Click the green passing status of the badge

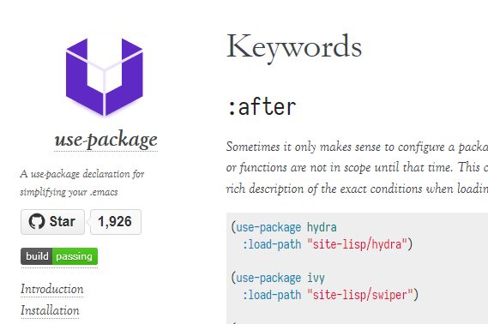click(x=75, y=256)
